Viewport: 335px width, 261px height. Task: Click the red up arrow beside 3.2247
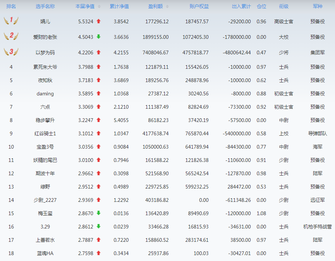tap(98, 120)
